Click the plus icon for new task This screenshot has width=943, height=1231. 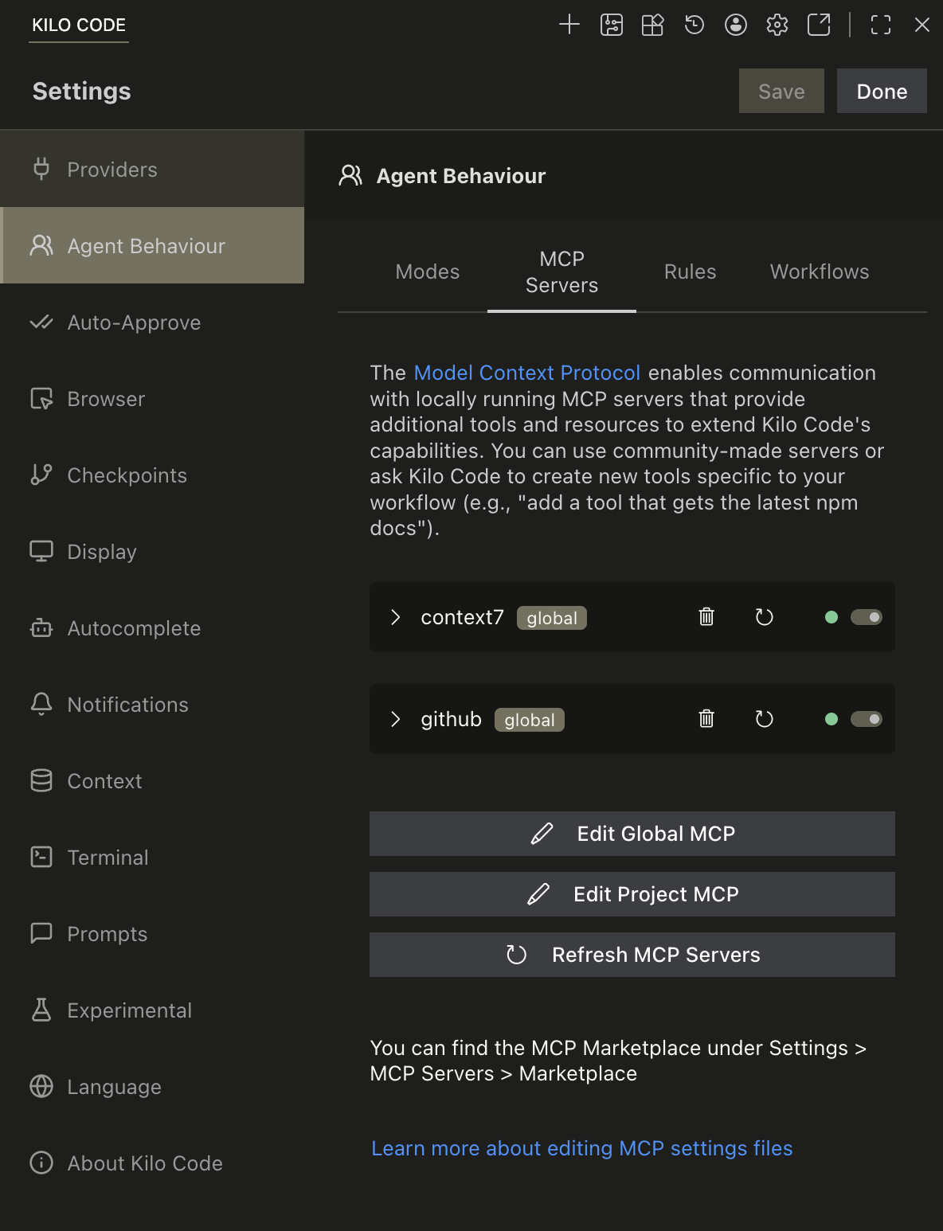569,25
